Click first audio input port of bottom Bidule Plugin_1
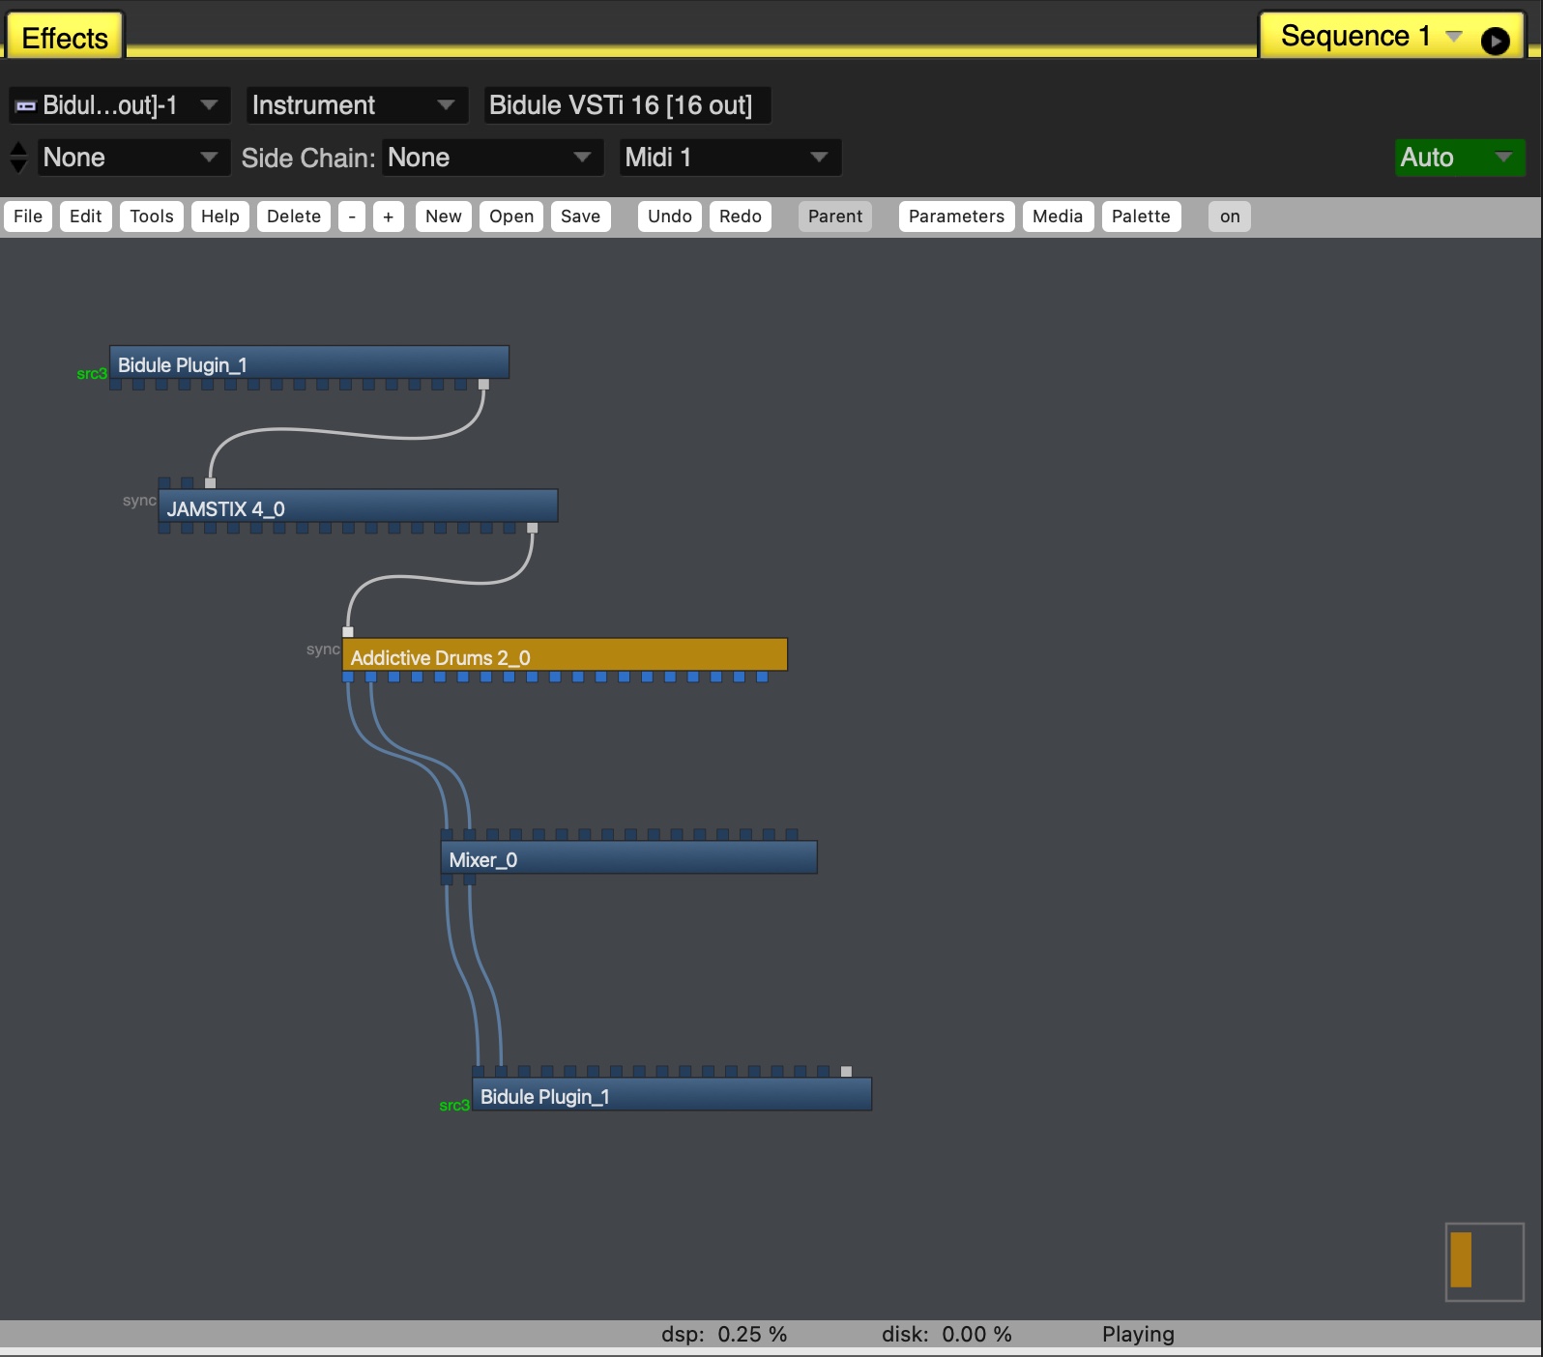The image size is (1543, 1357). pos(479,1072)
